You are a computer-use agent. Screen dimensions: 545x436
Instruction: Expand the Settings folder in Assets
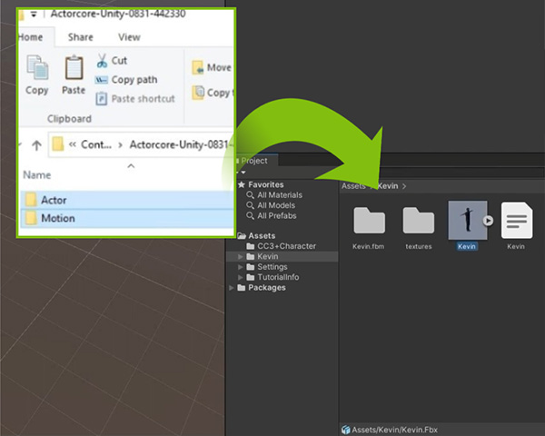coord(241,267)
